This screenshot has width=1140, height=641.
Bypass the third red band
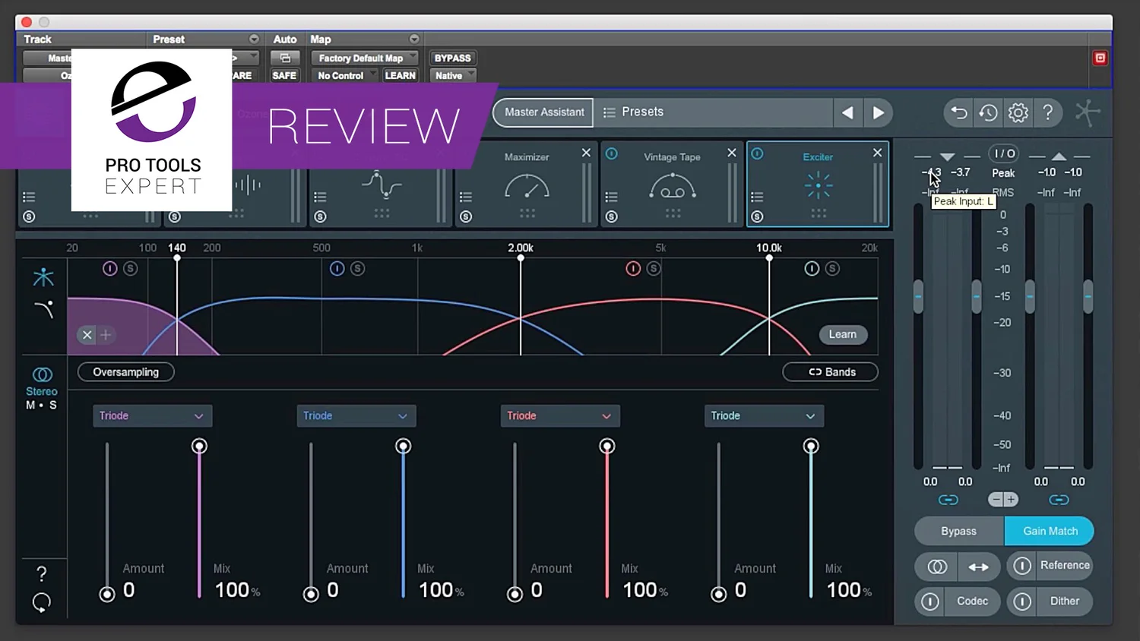[633, 268]
